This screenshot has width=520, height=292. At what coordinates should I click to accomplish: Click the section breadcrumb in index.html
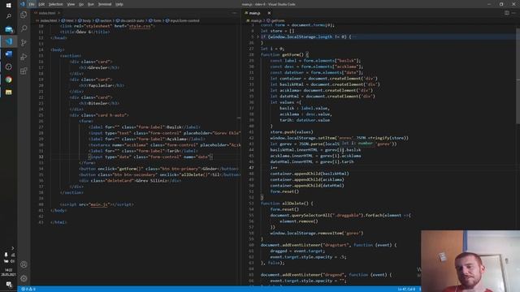pyautogui.click(x=103, y=20)
